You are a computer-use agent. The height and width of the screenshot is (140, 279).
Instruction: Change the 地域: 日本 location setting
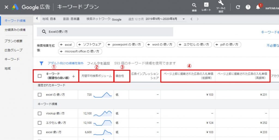point(49,19)
